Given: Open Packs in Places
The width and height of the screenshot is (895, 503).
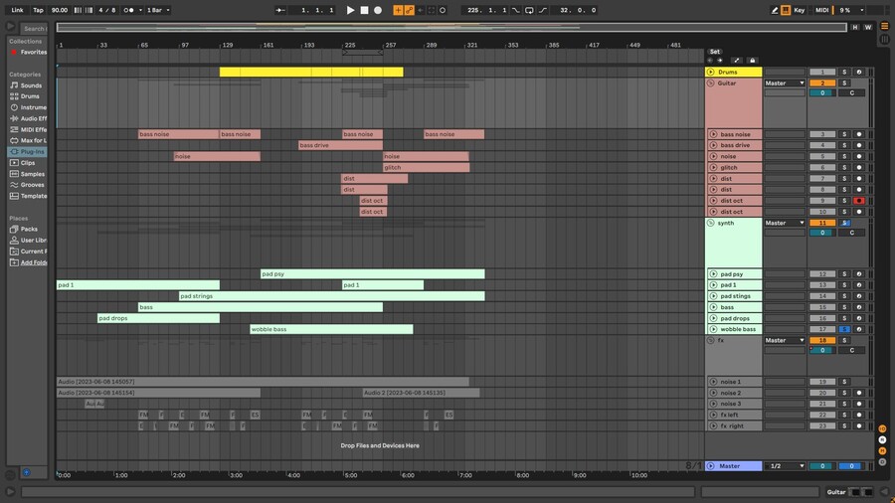Looking at the screenshot, I should 28,229.
